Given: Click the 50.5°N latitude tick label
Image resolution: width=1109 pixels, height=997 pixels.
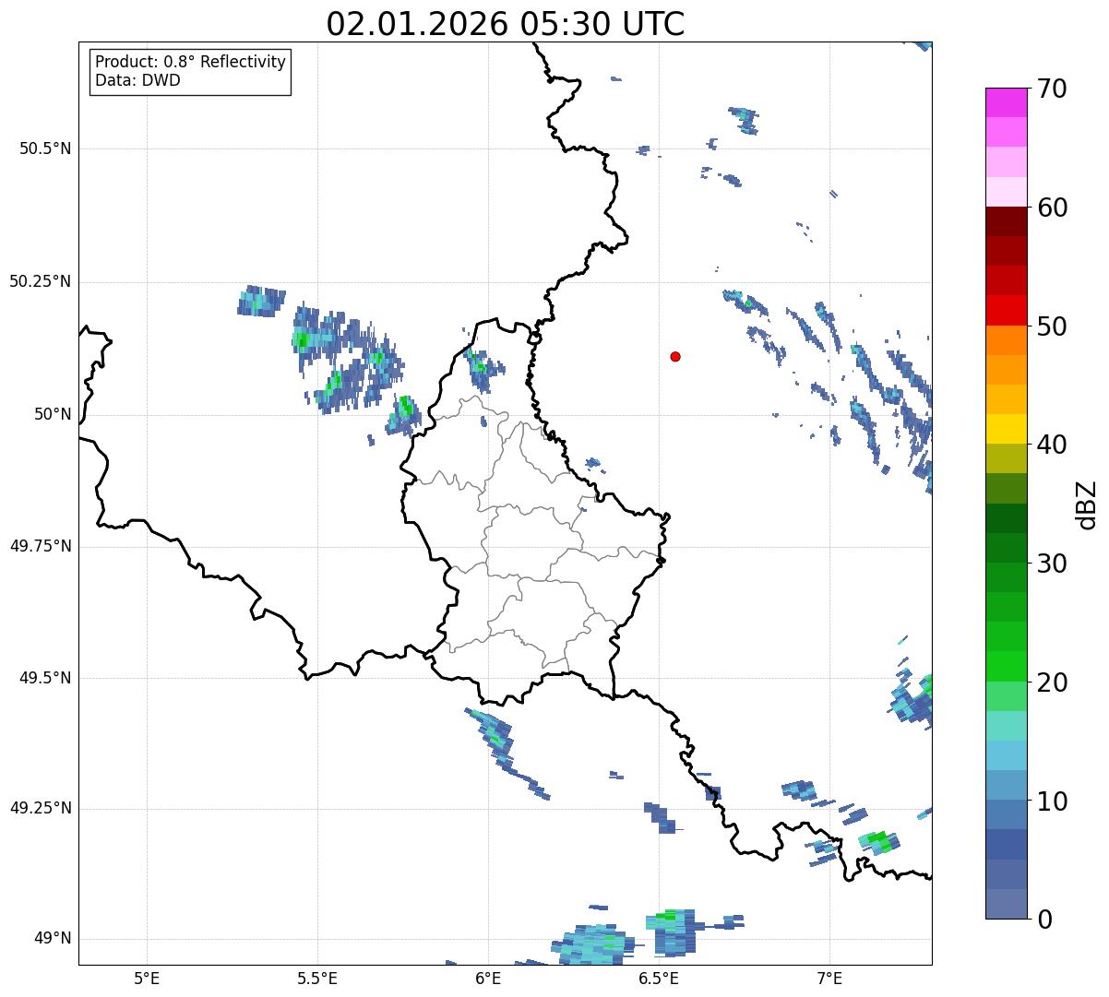Looking at the screenshot, I should 45,148.
